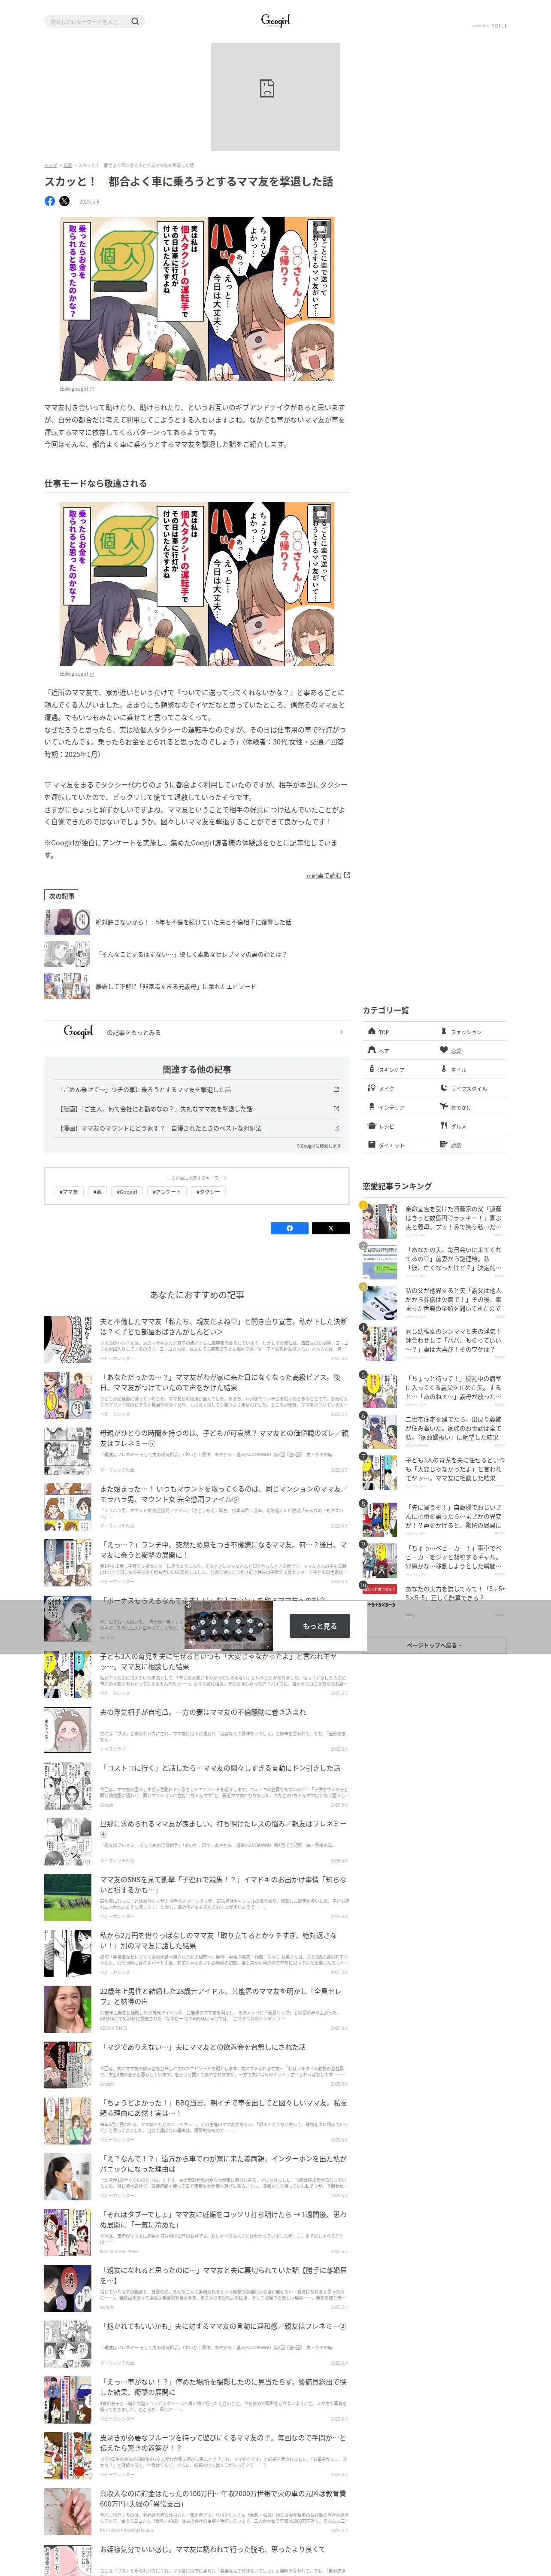Screen dimensions: 551x2576
Task: Expand Googirl の記事をもっとみる chevron
Action: click(341, 1032)
